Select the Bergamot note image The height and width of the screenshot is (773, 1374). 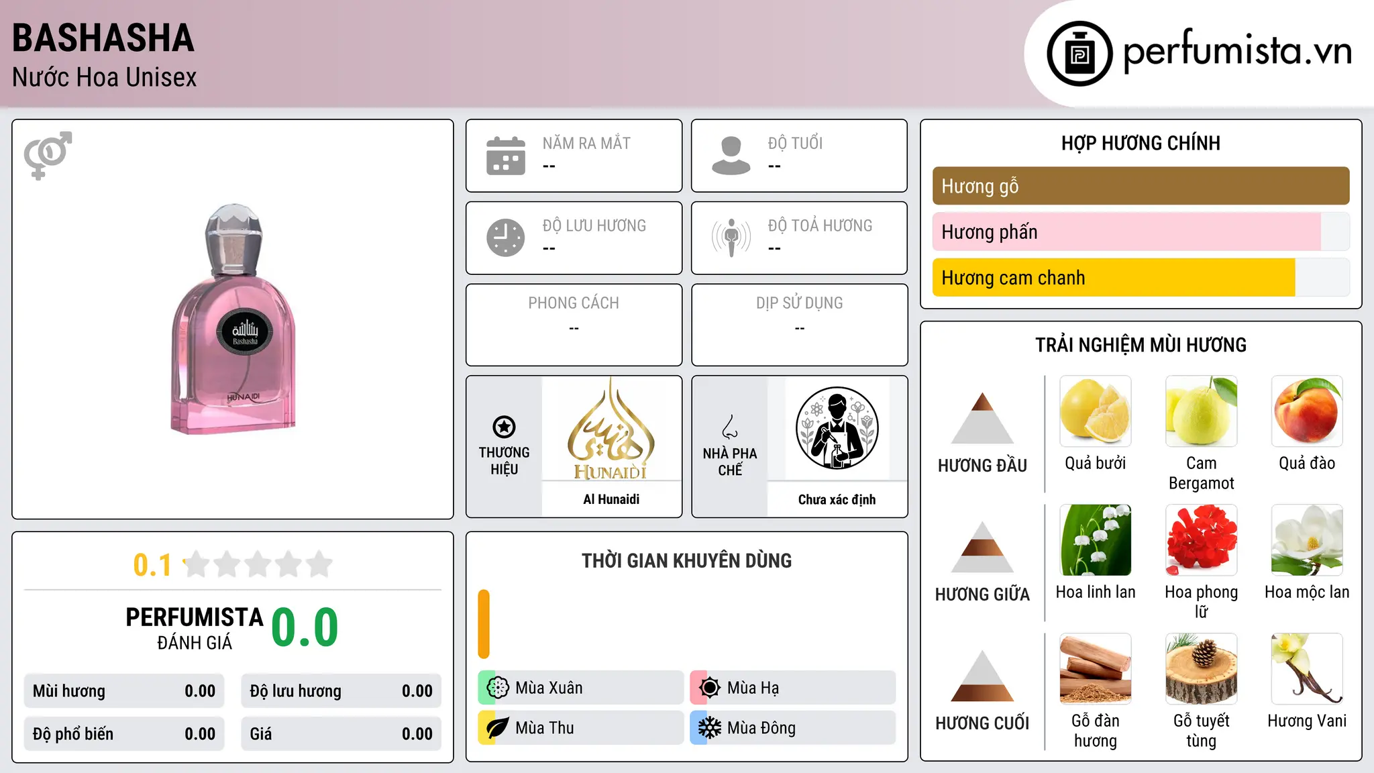point(1202,411)
